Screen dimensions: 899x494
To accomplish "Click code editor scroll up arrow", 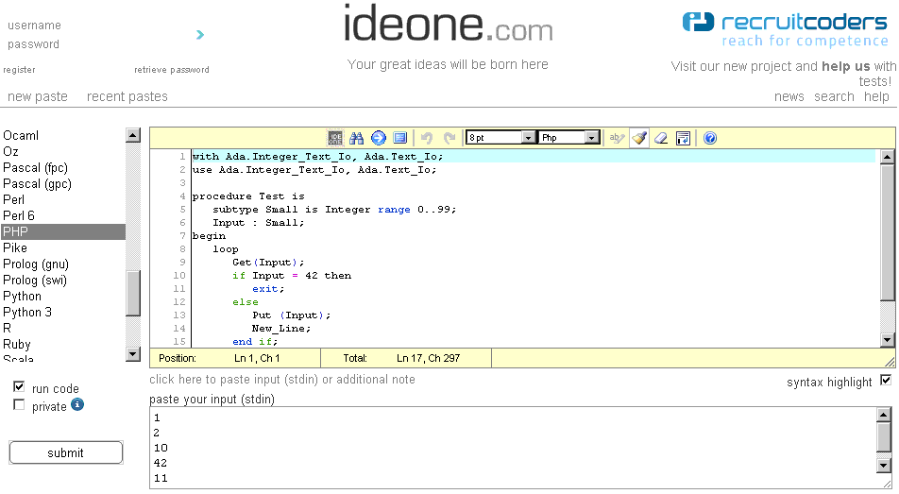I will (x=888, y=157).
